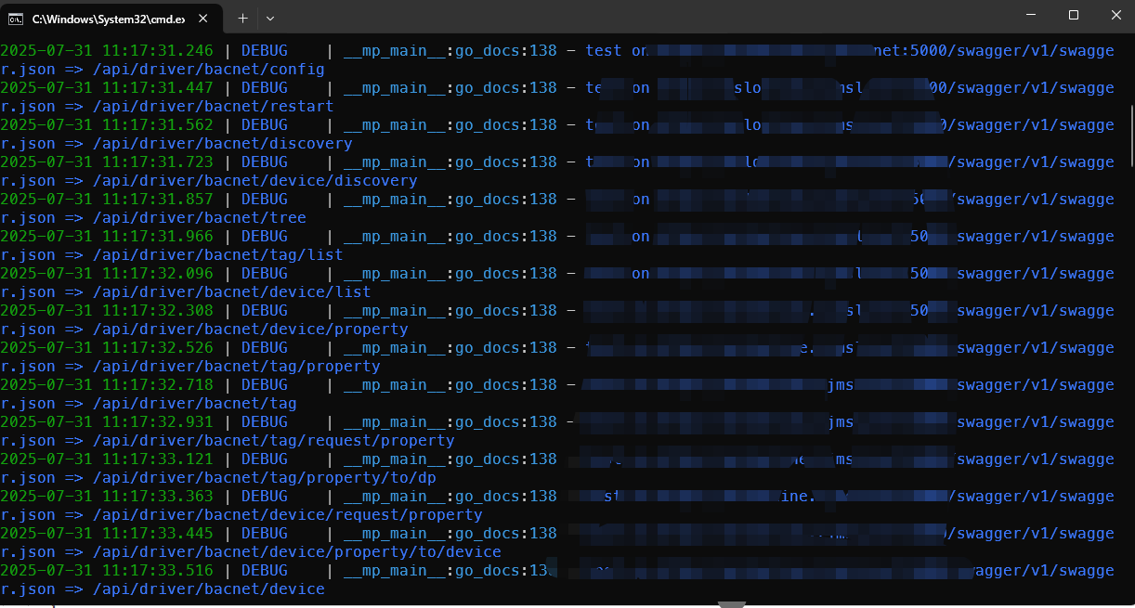Click timestamp 2025-07-31 11:17:33.445

[107, 534]
